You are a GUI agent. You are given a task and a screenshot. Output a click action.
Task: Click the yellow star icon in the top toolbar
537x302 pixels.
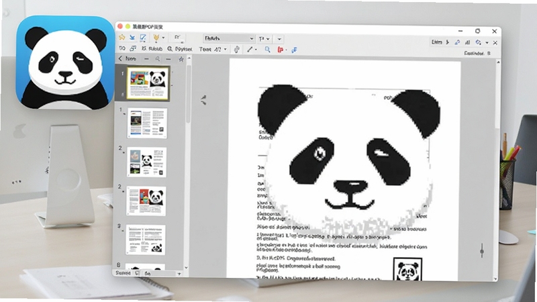(122, 38)
